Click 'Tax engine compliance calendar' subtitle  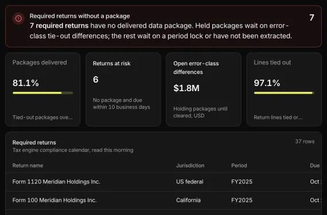[73, 150]
